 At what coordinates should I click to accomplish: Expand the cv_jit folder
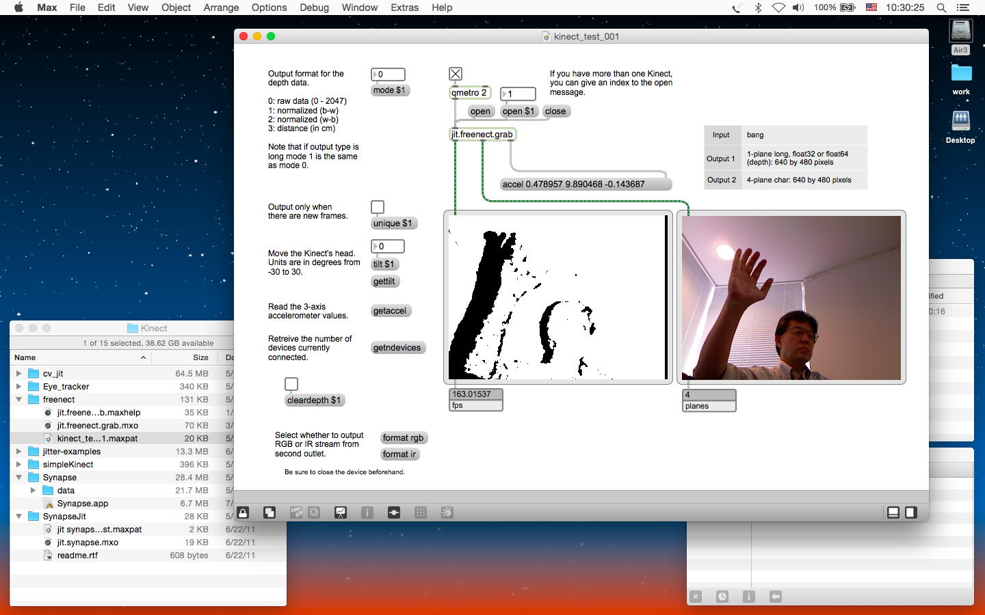19,374
